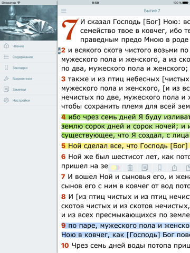Add a note via popup note icon

click(145, 168)
